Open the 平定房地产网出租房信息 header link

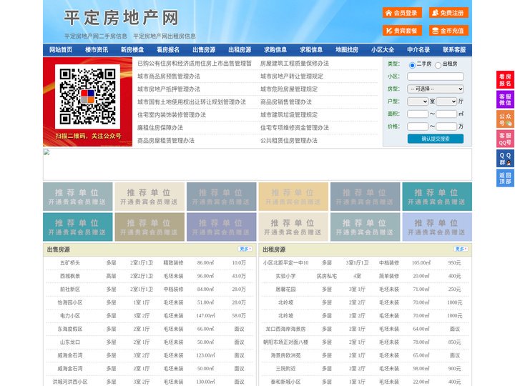click(x=165, y=36)
